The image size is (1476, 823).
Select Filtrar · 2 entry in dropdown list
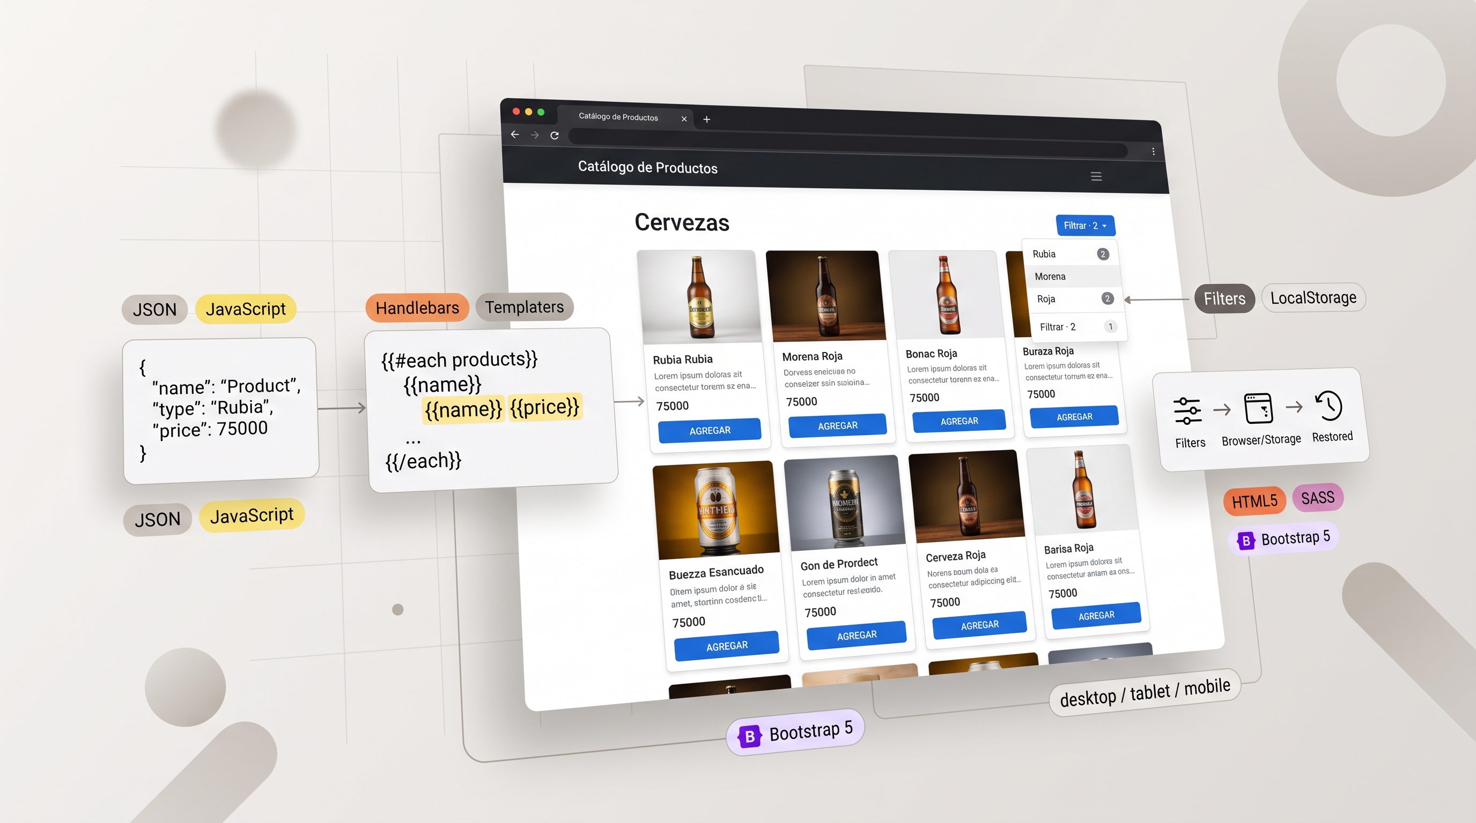point(1079,327)
